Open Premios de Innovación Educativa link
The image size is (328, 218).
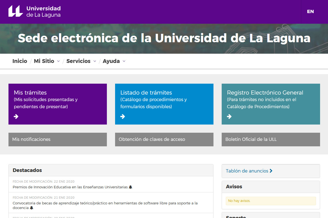coord(70,187)
